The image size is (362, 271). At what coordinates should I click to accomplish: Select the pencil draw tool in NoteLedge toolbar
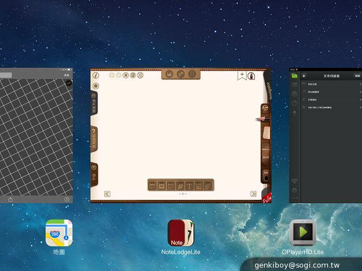(180, 186)
